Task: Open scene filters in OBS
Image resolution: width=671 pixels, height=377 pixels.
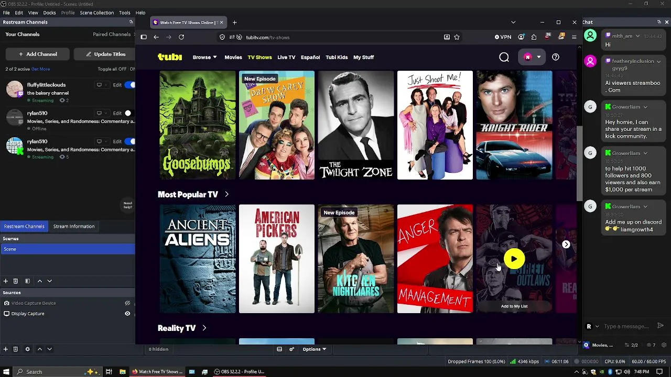Action: (27, 281)
